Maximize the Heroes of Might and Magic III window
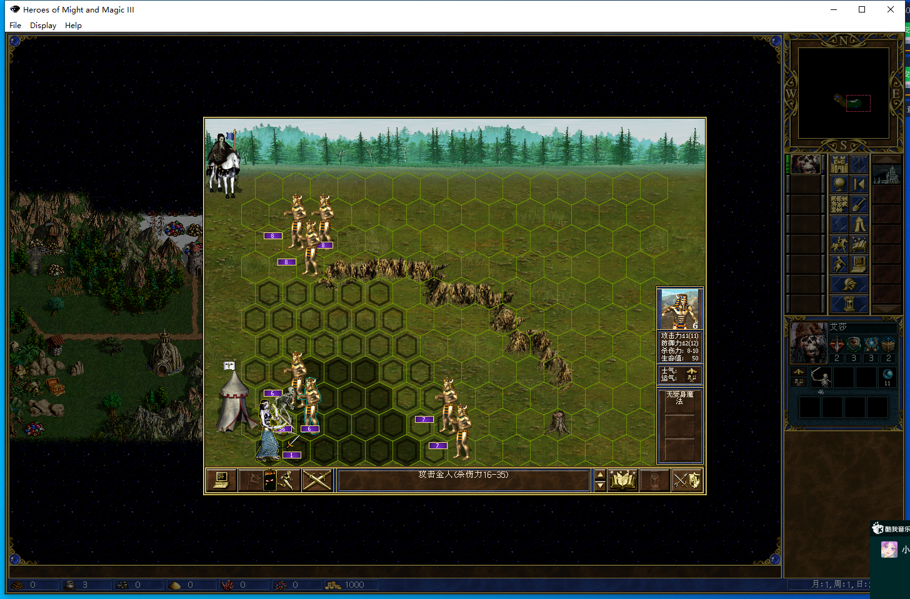910x599 pixels. pos(862,9)
